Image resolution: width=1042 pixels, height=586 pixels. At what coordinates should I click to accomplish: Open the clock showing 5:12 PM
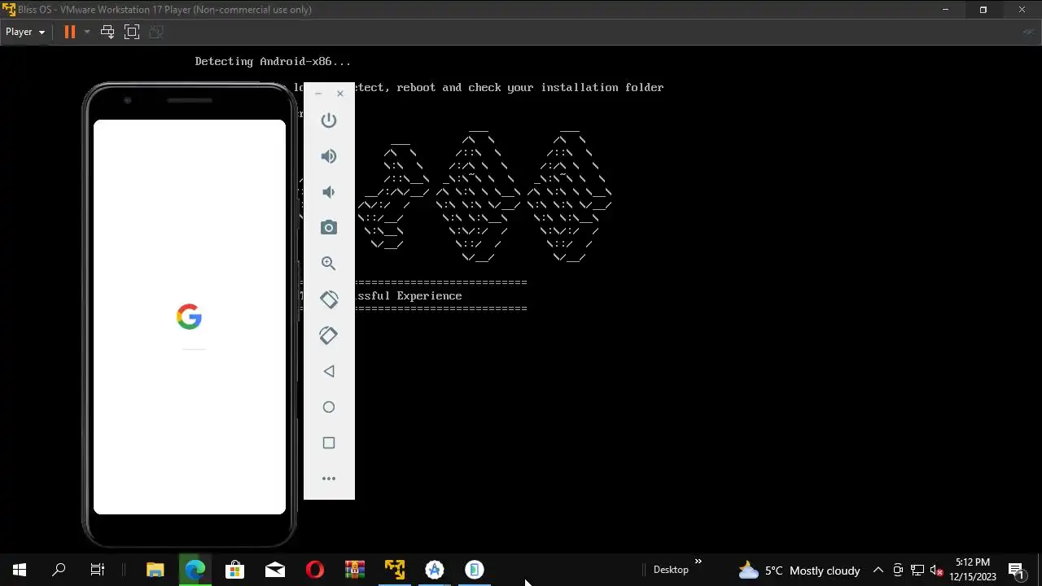pyautogui.click(x=973, y=570)
